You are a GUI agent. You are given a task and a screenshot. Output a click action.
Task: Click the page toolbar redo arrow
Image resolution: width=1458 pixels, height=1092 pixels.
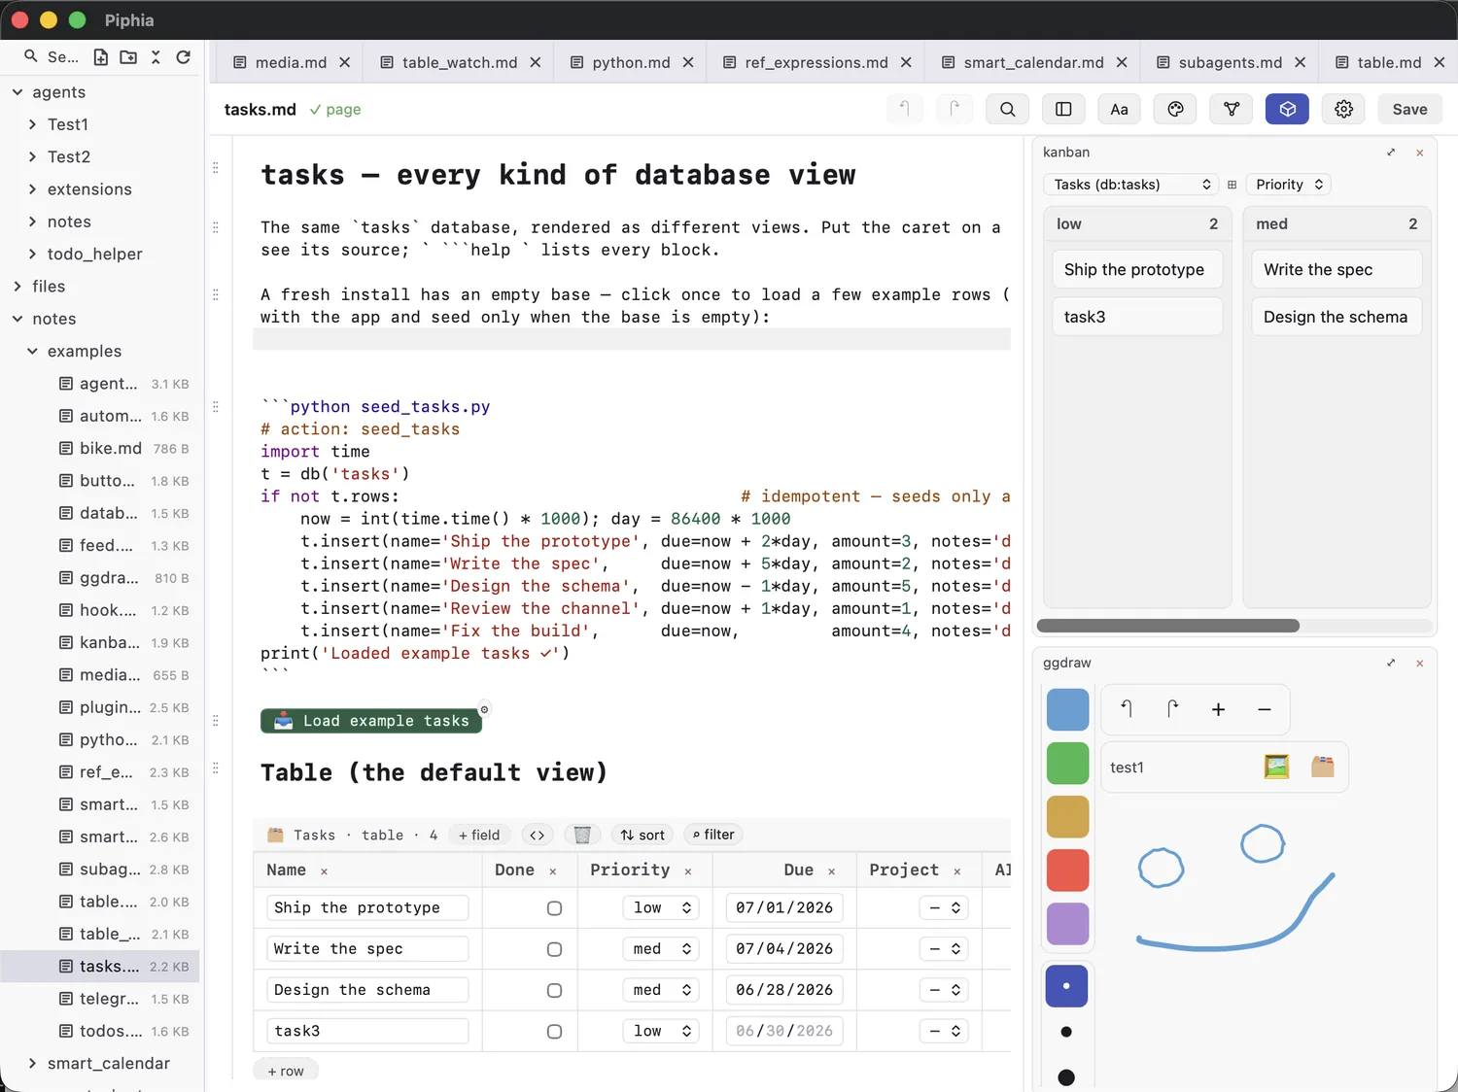coord(954,109)
